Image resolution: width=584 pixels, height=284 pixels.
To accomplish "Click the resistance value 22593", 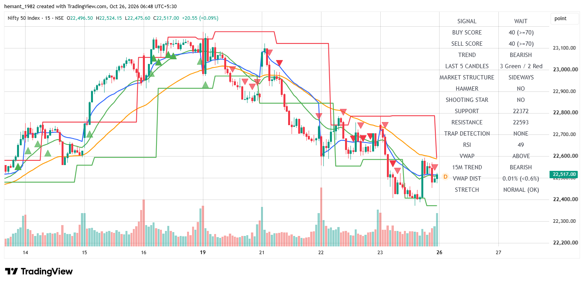I will point(521,122).
